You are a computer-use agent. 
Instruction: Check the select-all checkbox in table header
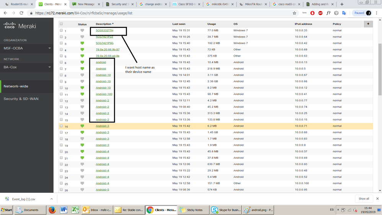(x=61, y=24)
